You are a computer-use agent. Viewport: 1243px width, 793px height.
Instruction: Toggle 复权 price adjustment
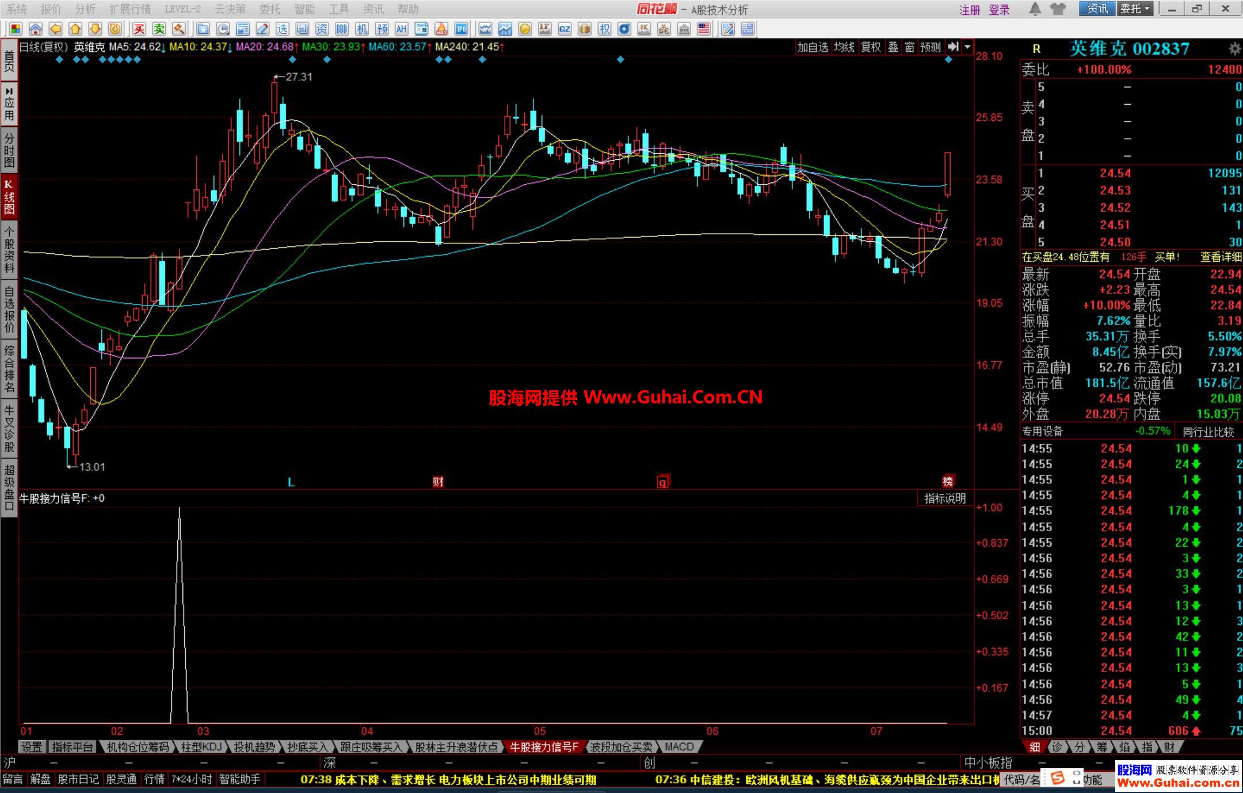[871, 47]
